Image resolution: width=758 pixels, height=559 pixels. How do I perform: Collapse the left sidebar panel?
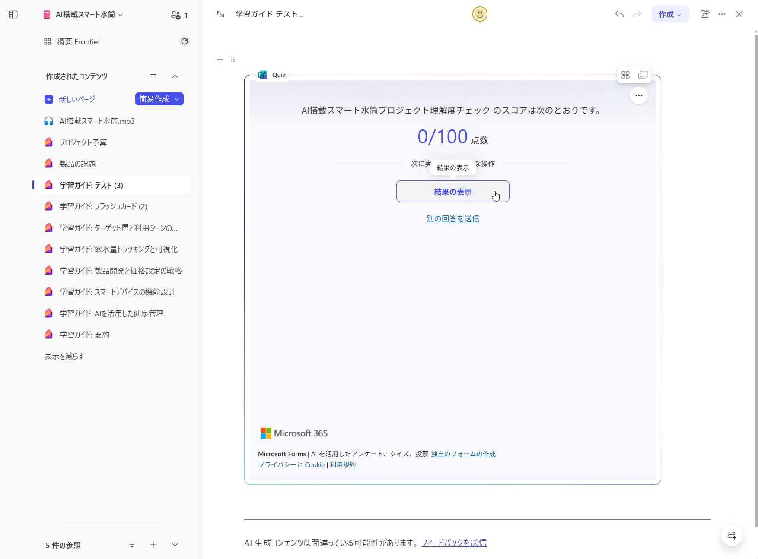[x=13, y=14]
